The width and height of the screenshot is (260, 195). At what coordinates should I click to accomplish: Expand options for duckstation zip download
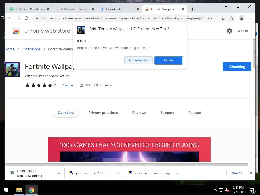click(x=177, y=173)
